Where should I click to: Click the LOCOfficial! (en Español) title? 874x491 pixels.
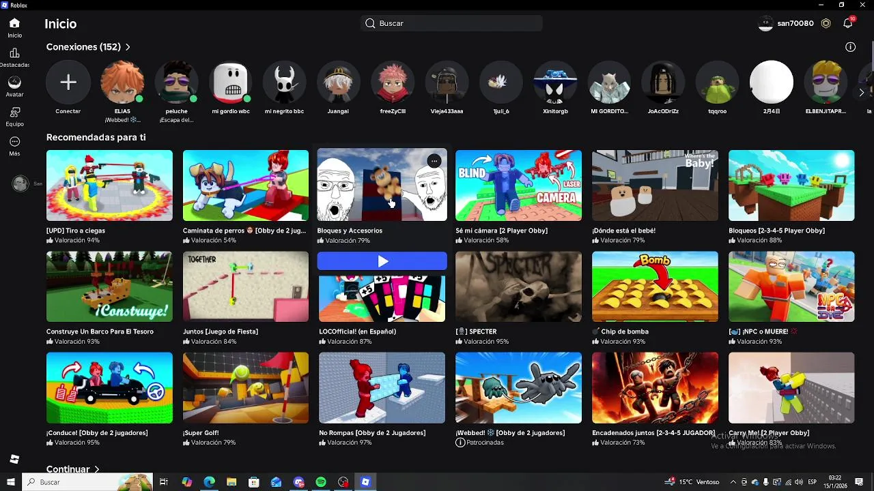[x=357, y=331]
